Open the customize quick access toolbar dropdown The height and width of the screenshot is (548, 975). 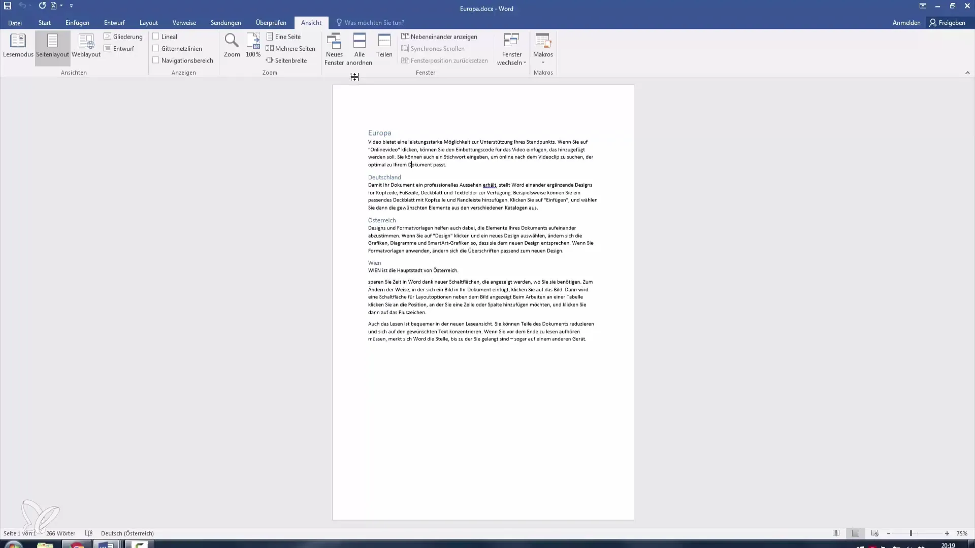(71, 6)
